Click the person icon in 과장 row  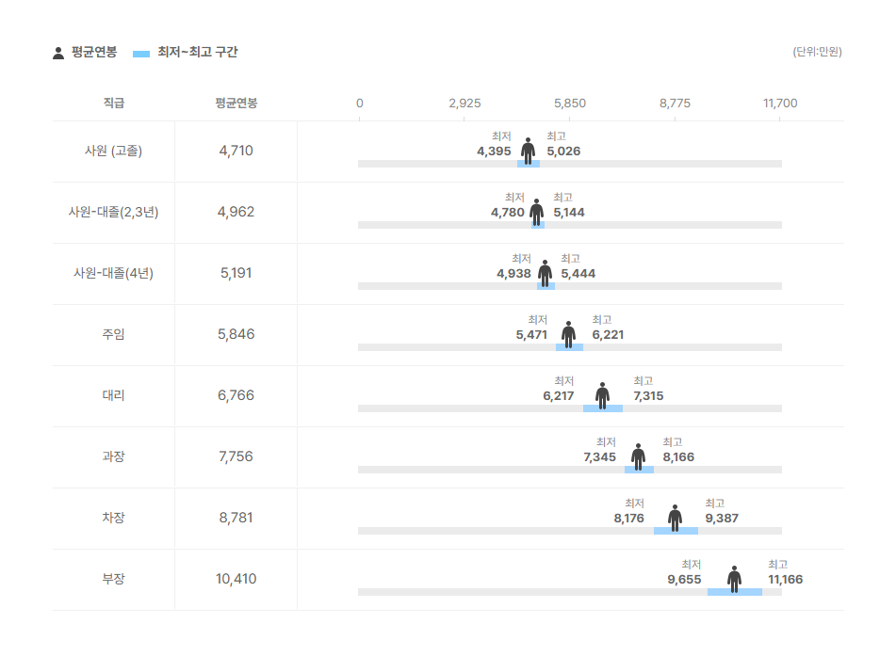[638, 456]
